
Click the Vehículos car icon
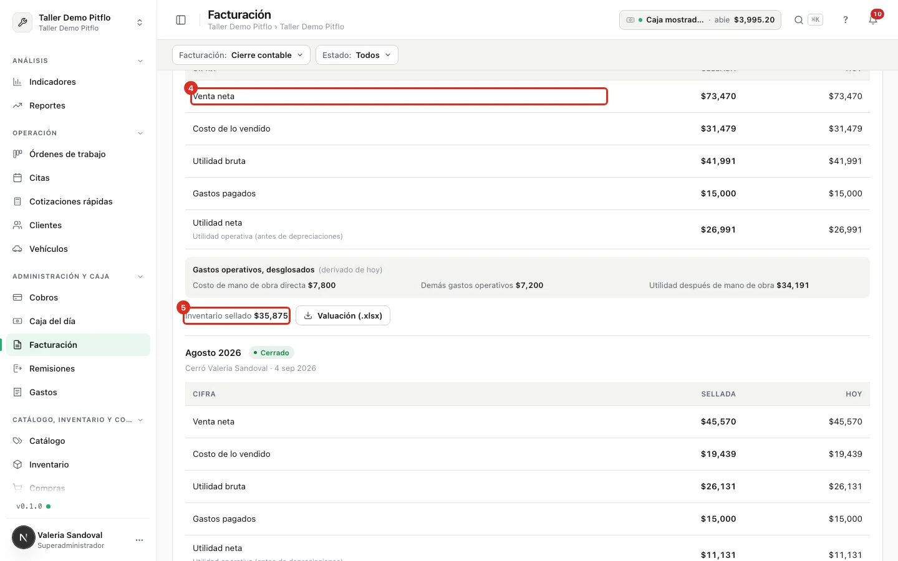coord(17,249)
